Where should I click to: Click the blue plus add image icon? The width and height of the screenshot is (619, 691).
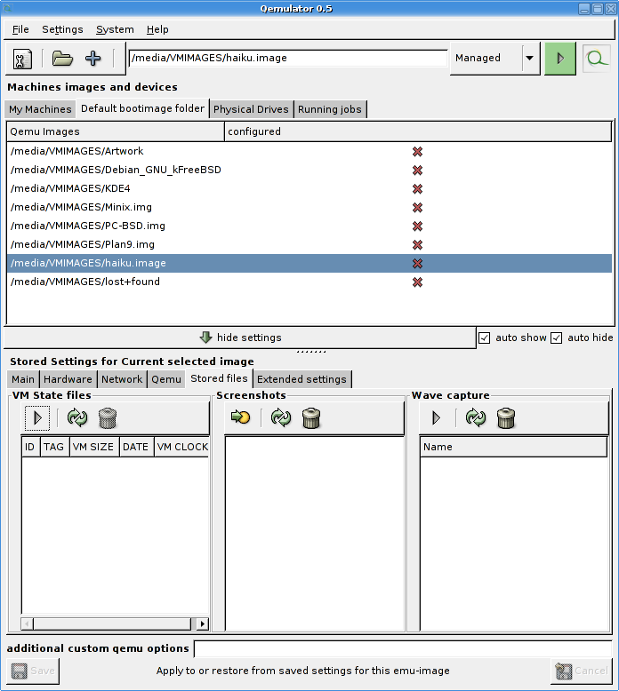(92, 58)
